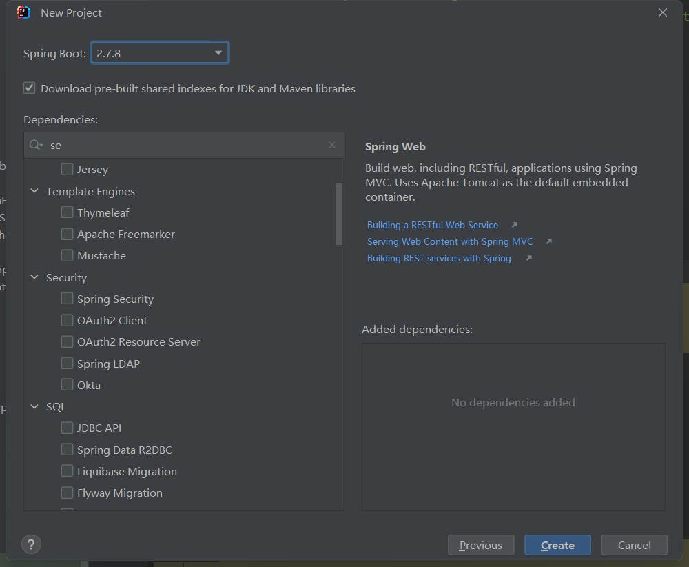
Task: Check the Thymeleaf dependency
Action: 67,212
